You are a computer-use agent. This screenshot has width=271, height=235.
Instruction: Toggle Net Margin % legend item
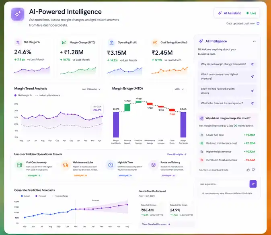click(23, 95)
